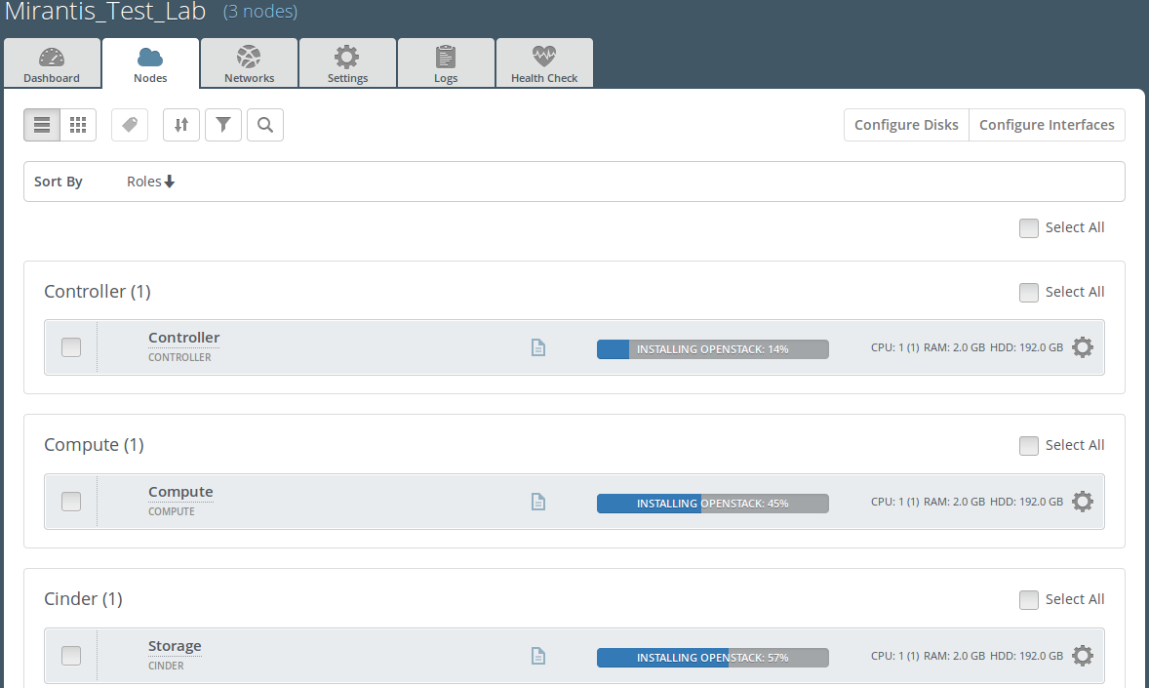Check Select All for Cinder group
Image resolution: width=1149 pixels, height=688 pixels.
(x=1029, y=600)
